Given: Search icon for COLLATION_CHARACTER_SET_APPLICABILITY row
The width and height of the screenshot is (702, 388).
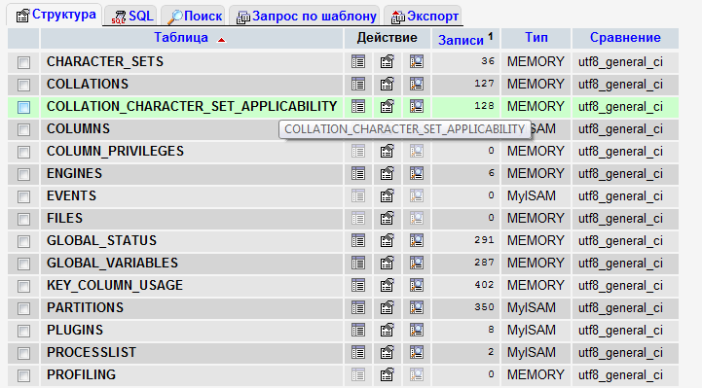Looking at the screenshot, I should tap(417, 106).
